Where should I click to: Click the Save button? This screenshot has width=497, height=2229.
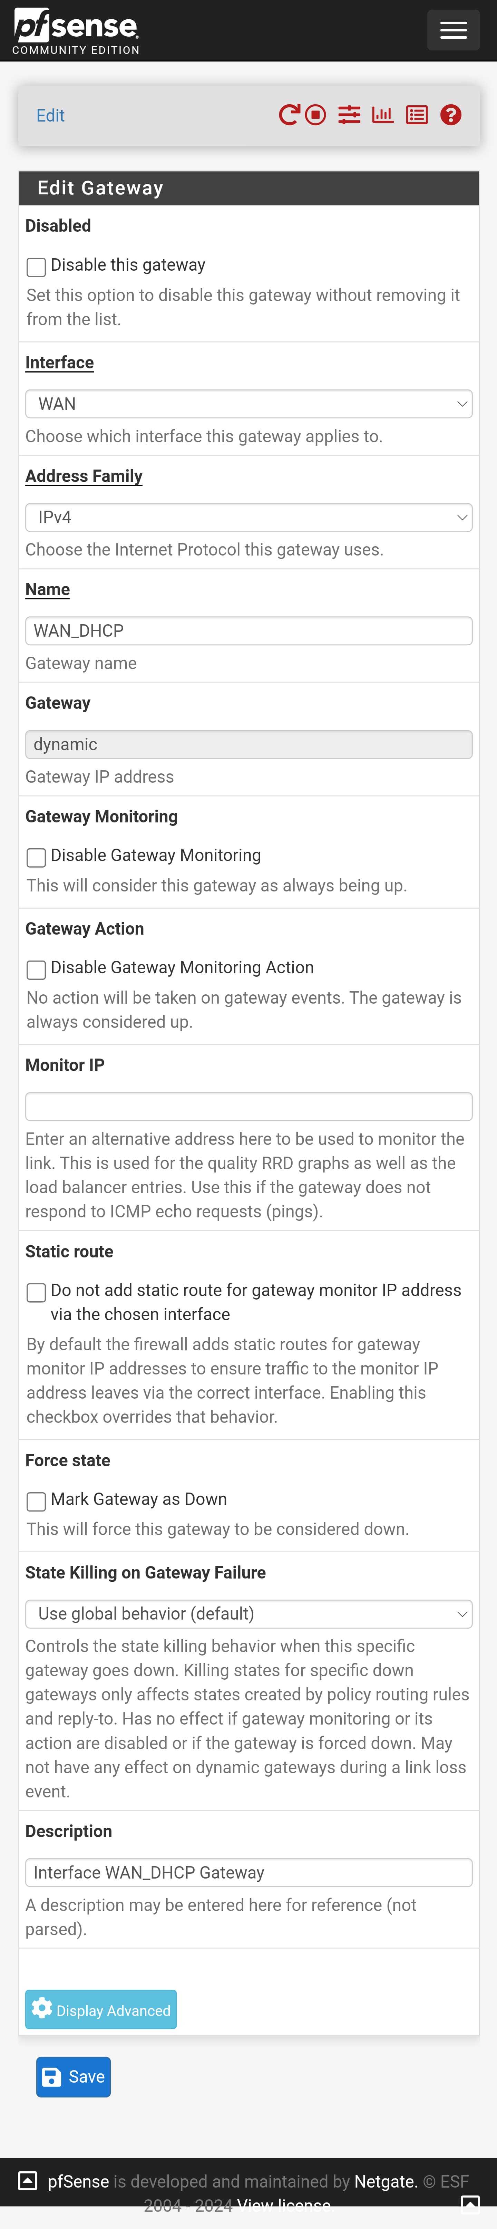74,2077
